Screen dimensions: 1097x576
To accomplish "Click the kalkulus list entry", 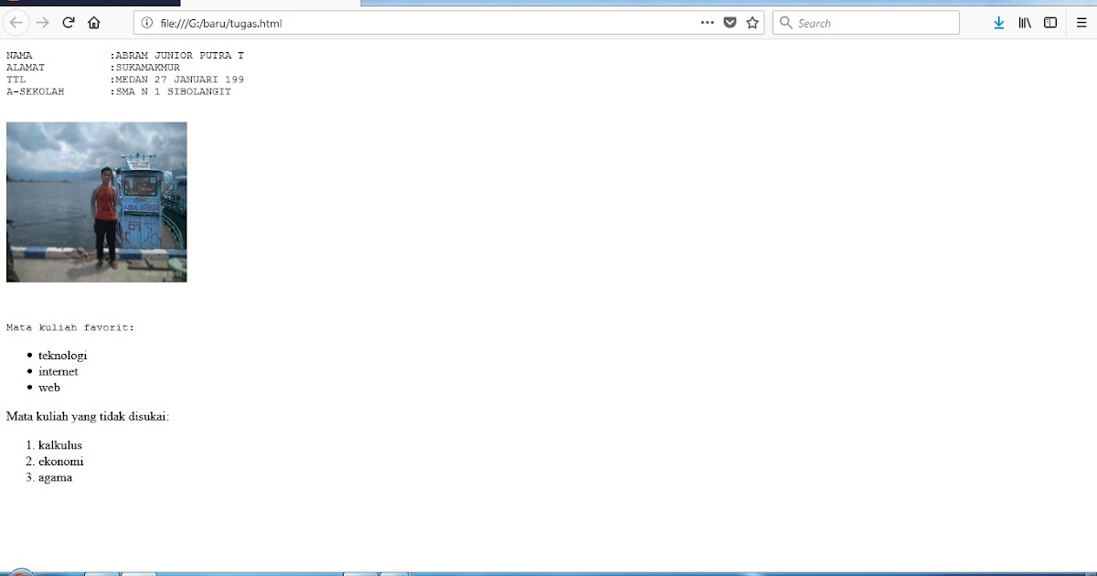I will tap(59, 444).
